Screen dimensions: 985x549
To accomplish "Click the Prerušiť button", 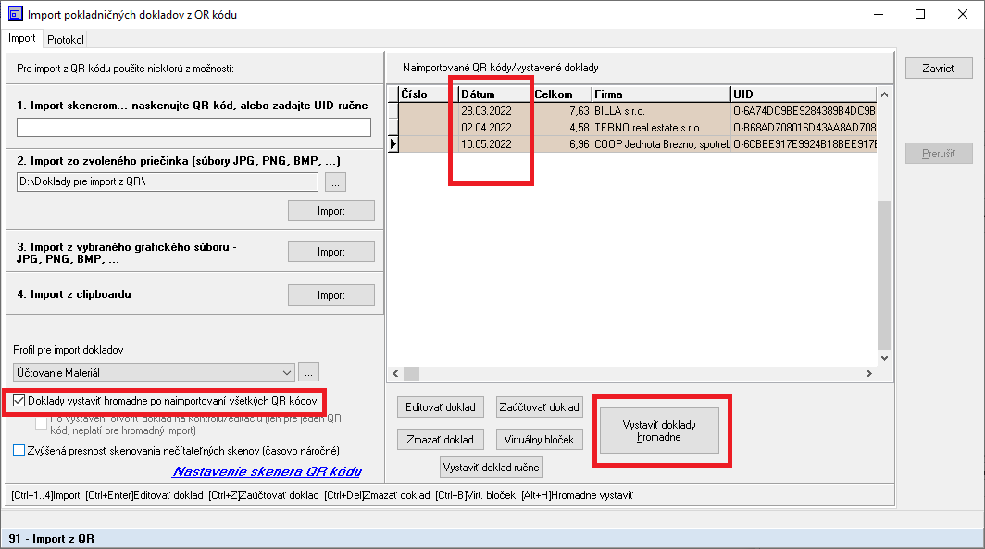I will pos(939,154).
